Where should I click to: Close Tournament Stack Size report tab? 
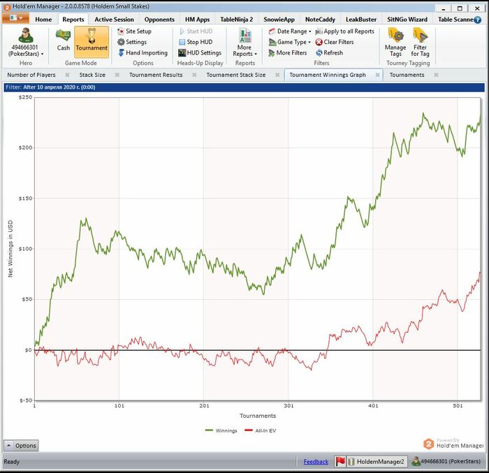click(x=277, y=75)
